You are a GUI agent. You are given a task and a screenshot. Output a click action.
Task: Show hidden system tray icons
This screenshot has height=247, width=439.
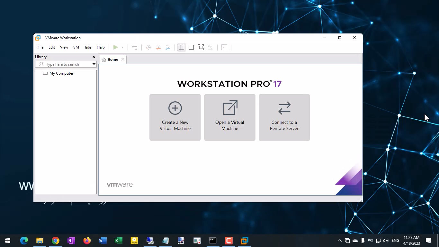(340, 241)
